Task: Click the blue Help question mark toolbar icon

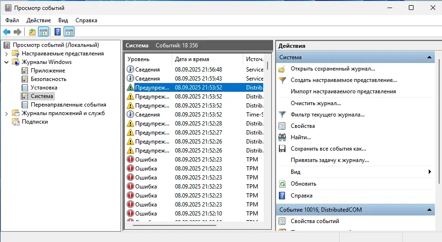Action: click(x=57, y=32)
